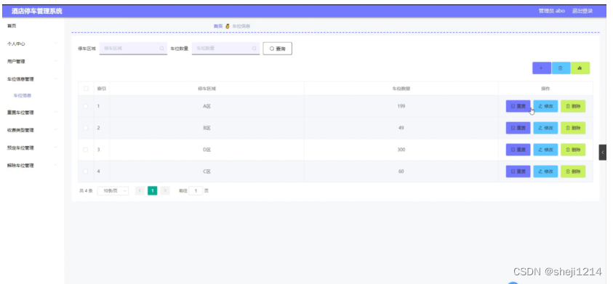
Task: Check the checkbox for row 4 C区
Action: 86,171
